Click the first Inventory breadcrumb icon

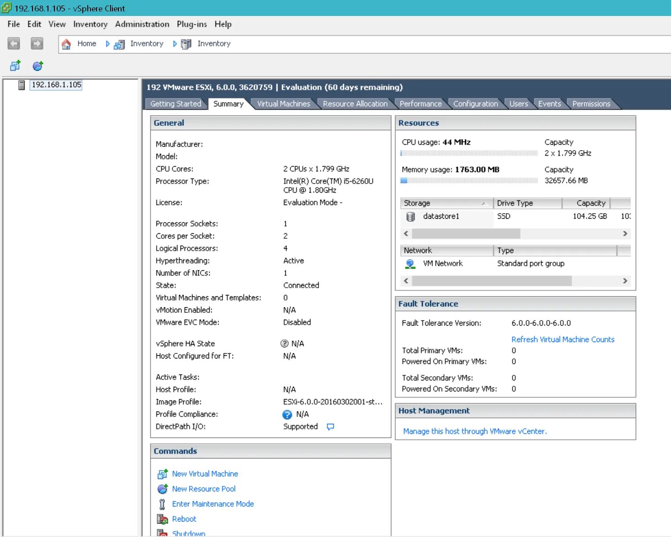click(119, 44)
